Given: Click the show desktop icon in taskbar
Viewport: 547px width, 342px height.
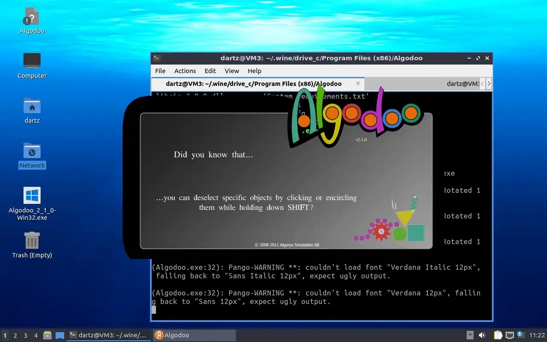Looking at the screenshot, I should pyautogui.click(x=60, y=336).
